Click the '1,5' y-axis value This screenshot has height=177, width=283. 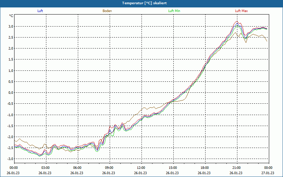coord(11,59)
